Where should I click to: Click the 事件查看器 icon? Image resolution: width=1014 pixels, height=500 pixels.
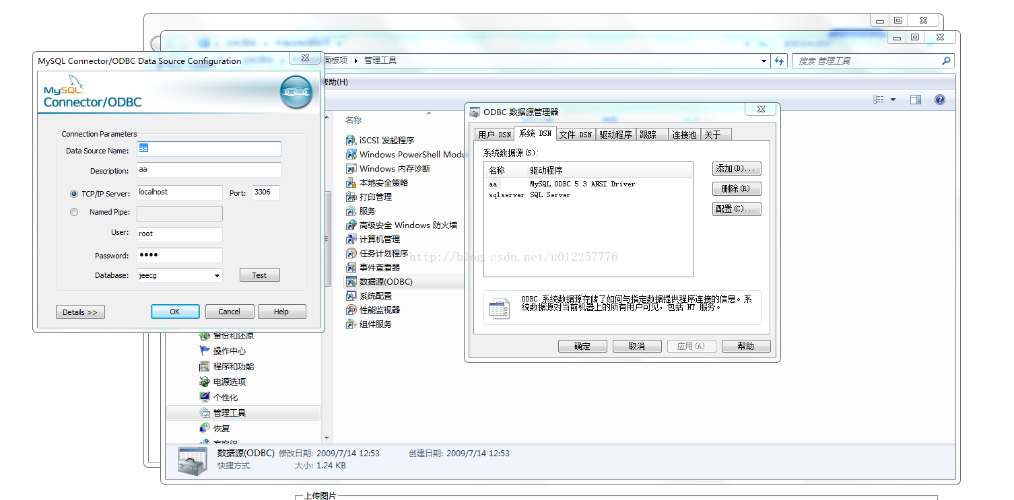tap(350, 267)
